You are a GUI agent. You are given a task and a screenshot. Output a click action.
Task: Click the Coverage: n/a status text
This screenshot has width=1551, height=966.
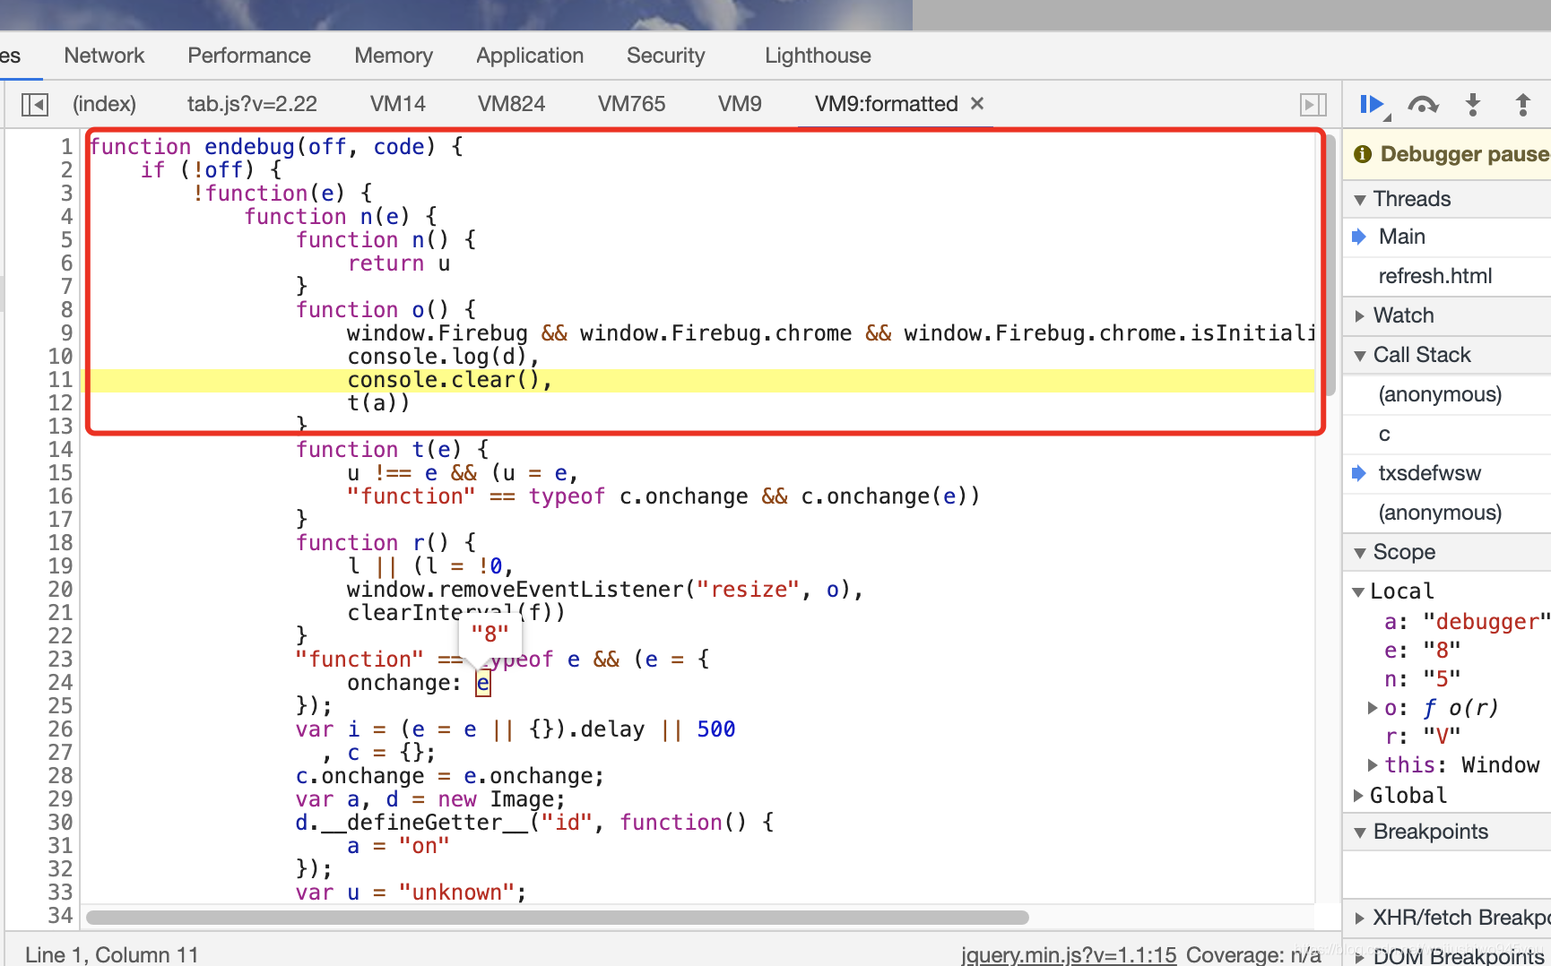pos(1253,955)
